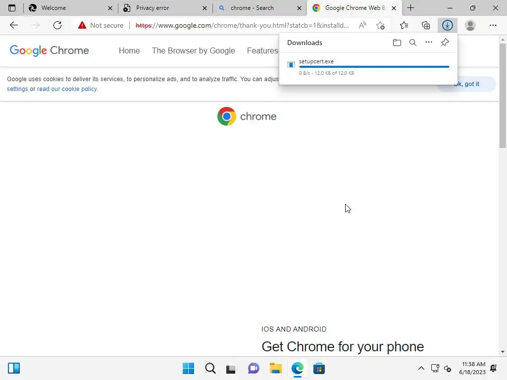This screenshot has width=507, height=380.
Task: Open Edge Settings and more menu
Action: (493, 25)
